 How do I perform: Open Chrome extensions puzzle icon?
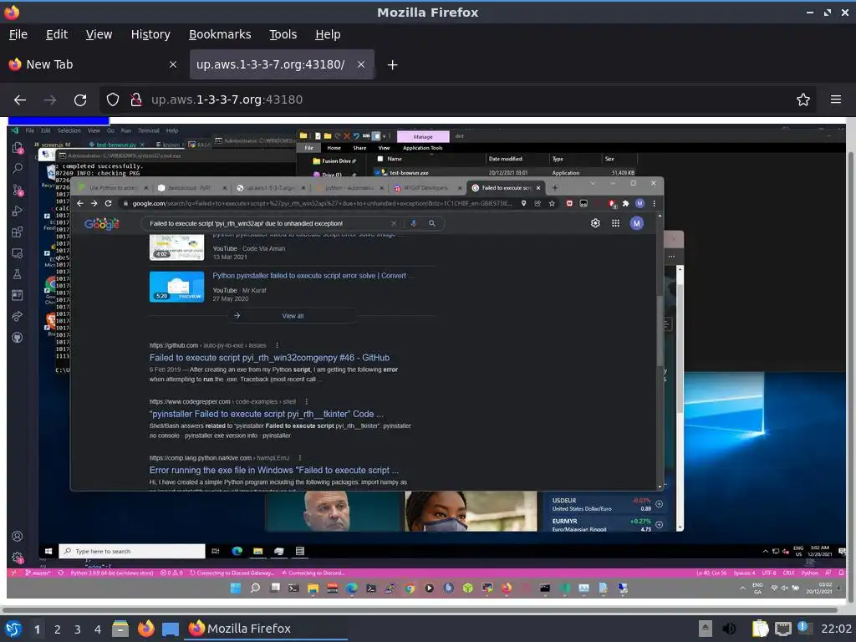(x=625, y=204)
